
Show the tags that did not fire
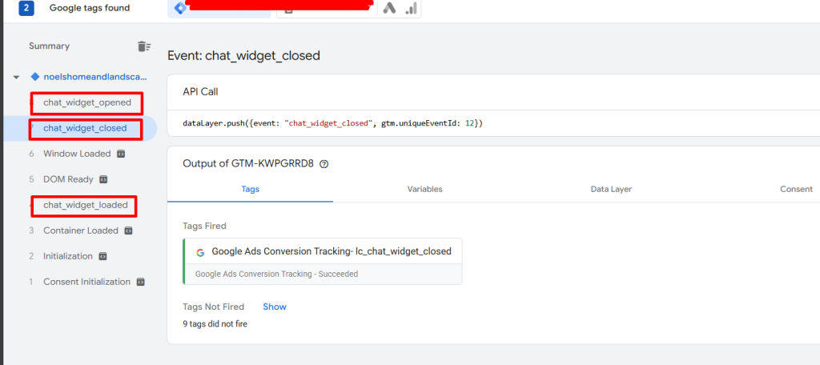pyautogui.click(x=274, y=307)
